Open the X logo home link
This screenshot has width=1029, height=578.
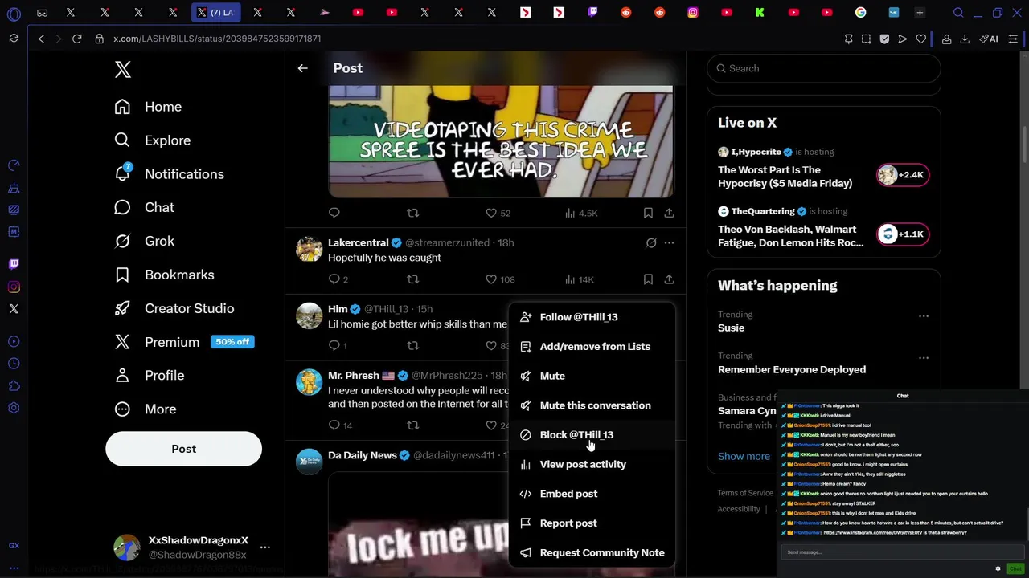pos(123,69)
